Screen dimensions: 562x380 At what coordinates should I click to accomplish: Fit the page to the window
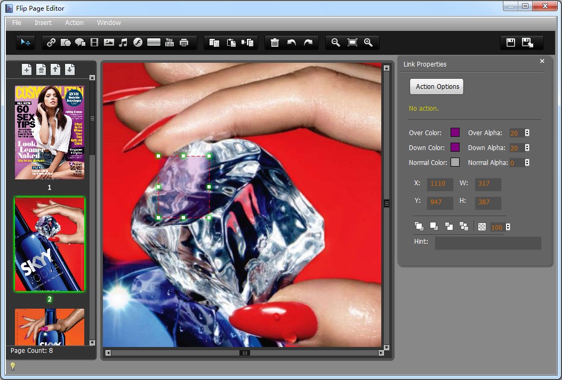coord(352,43)
